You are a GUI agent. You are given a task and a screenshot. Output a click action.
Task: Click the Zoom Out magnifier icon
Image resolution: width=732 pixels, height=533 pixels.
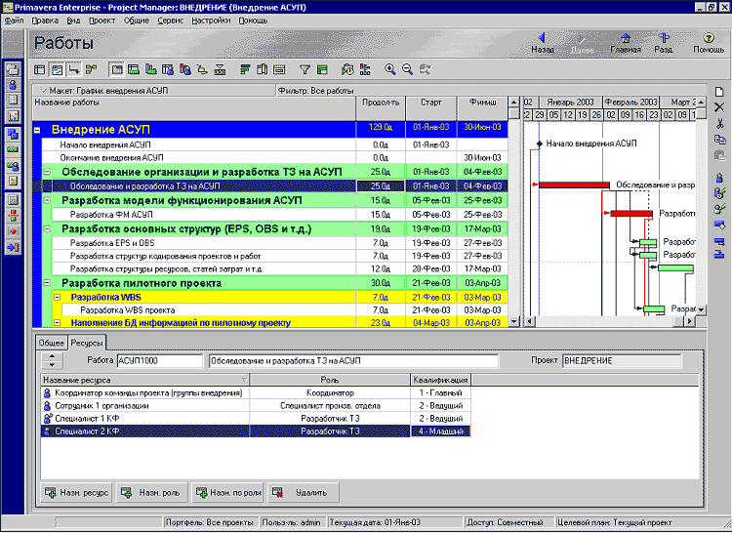[407, 70]
